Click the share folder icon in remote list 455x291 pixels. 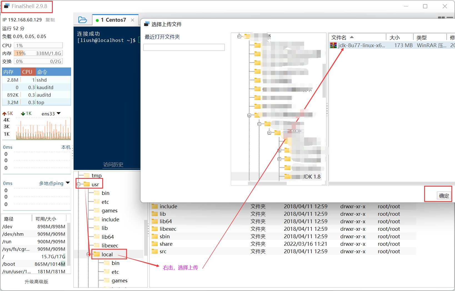(x=155, y=244)
